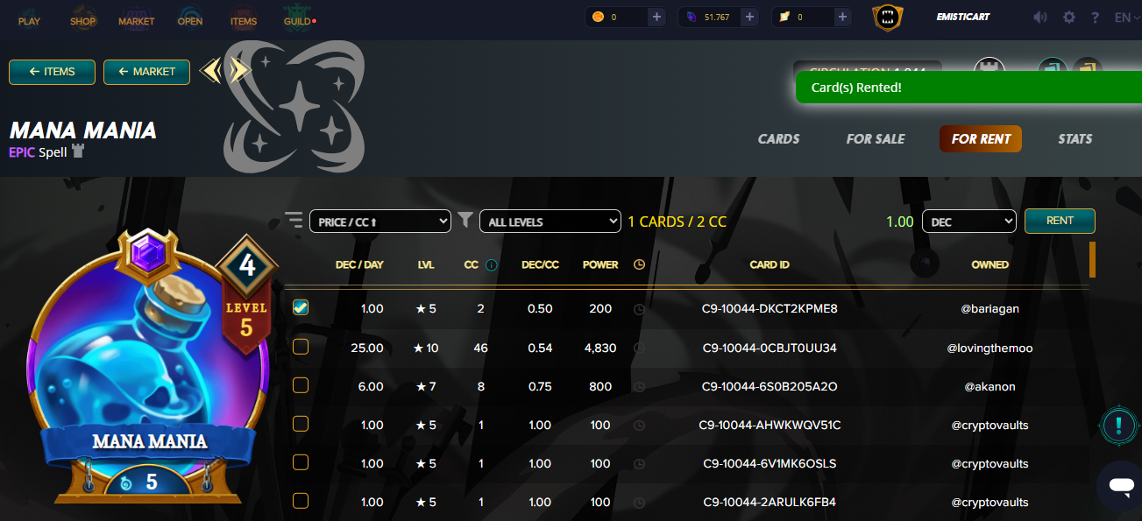
Task: Click the CC info icon in the header
Action: point(492,264)
